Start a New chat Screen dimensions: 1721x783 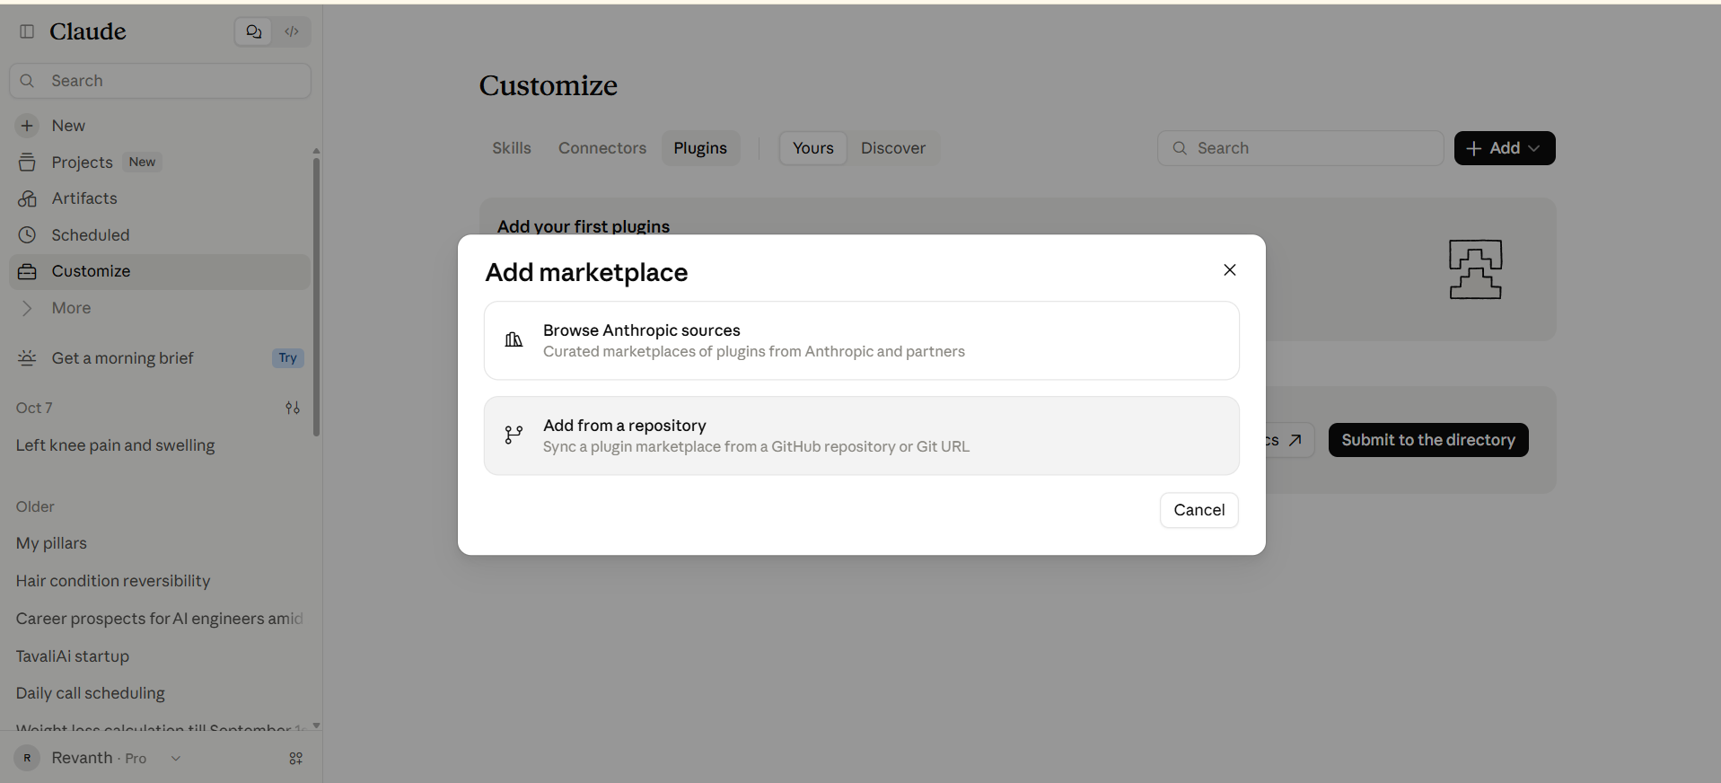coord(68,126)
